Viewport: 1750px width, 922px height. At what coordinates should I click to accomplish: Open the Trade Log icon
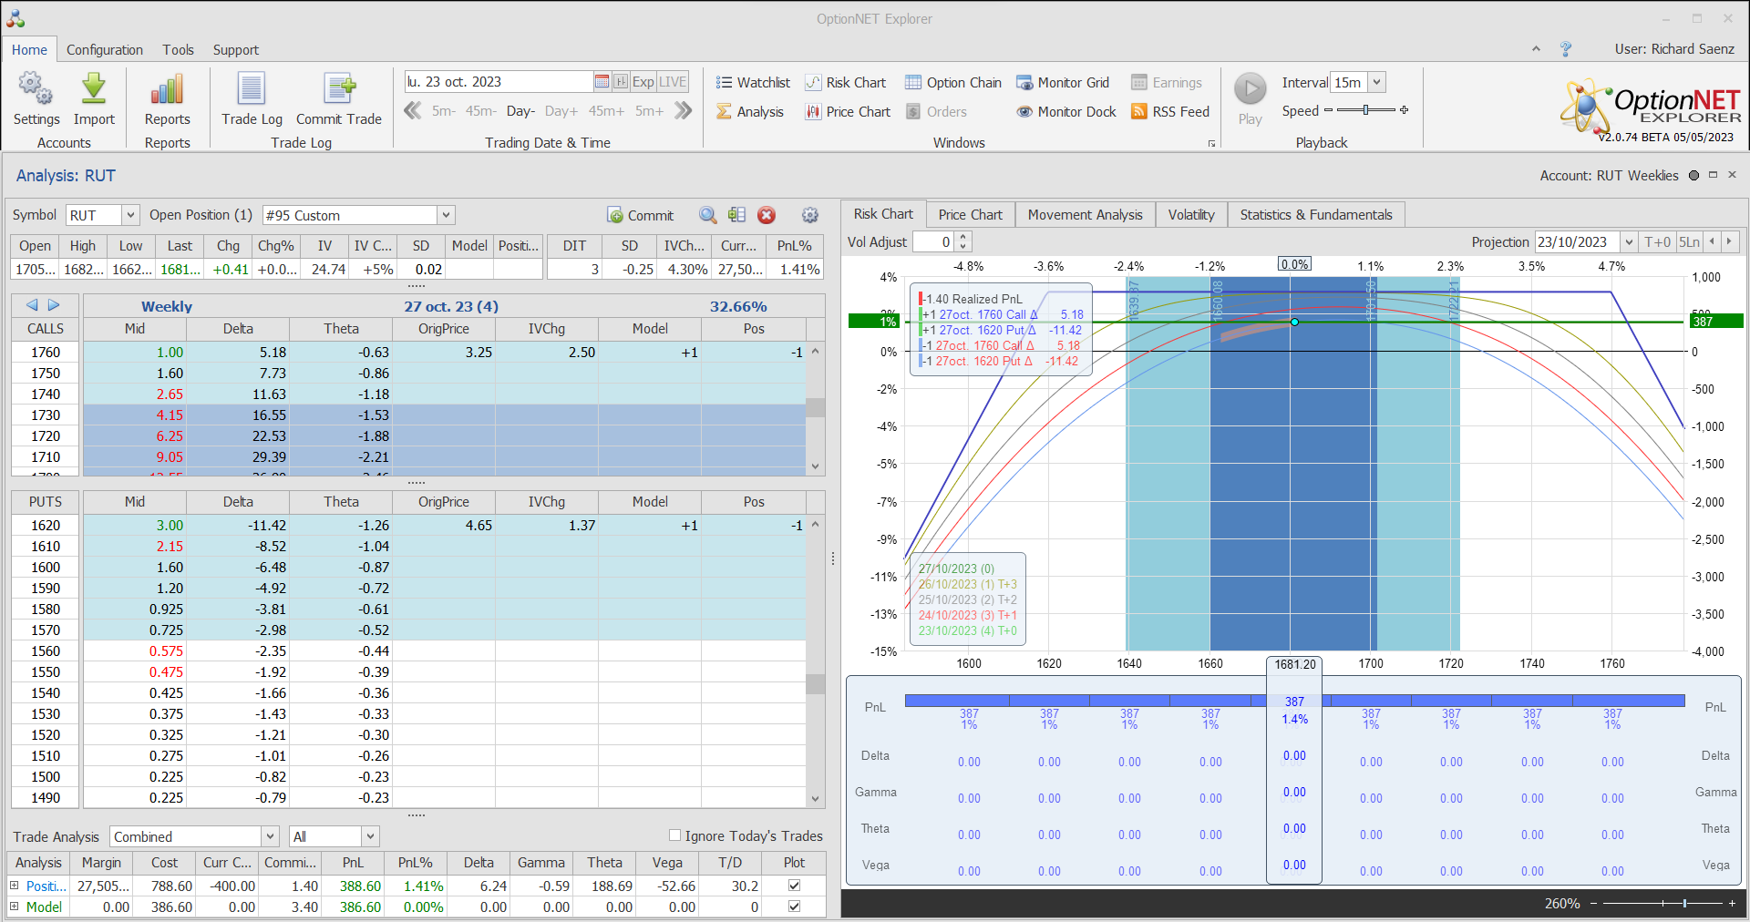(x=252, y=89)
